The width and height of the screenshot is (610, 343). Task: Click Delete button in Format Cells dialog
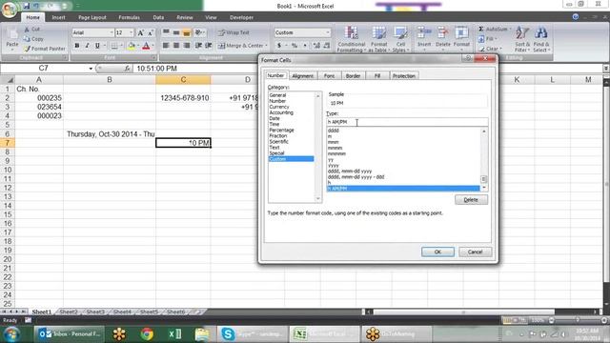pos(471,199)
